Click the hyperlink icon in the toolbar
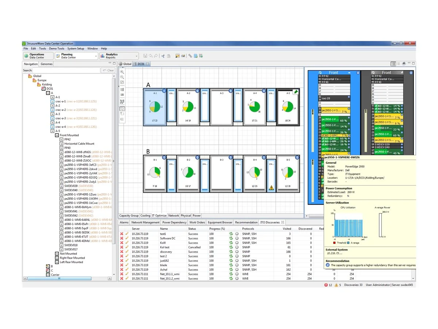 (190, 56)
